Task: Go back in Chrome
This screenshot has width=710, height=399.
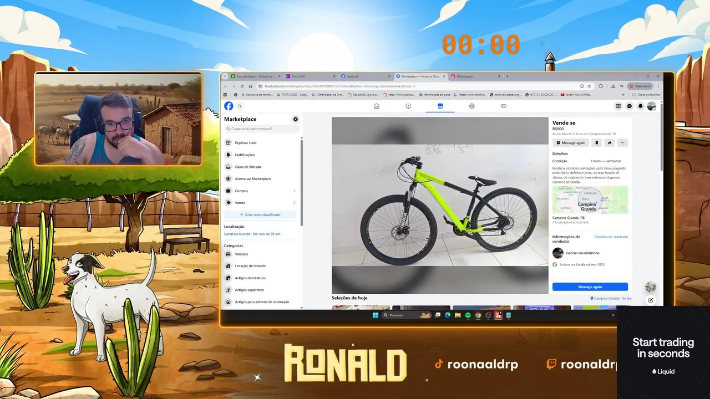Action: click(x=225, y=86)
